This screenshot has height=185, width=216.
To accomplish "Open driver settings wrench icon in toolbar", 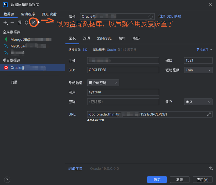I will pos(27,23).
